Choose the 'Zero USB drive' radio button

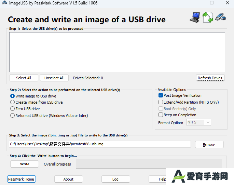12,109
